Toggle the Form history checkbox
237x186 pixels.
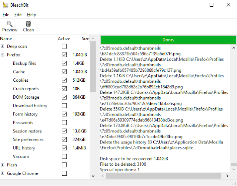pos(64,114)
